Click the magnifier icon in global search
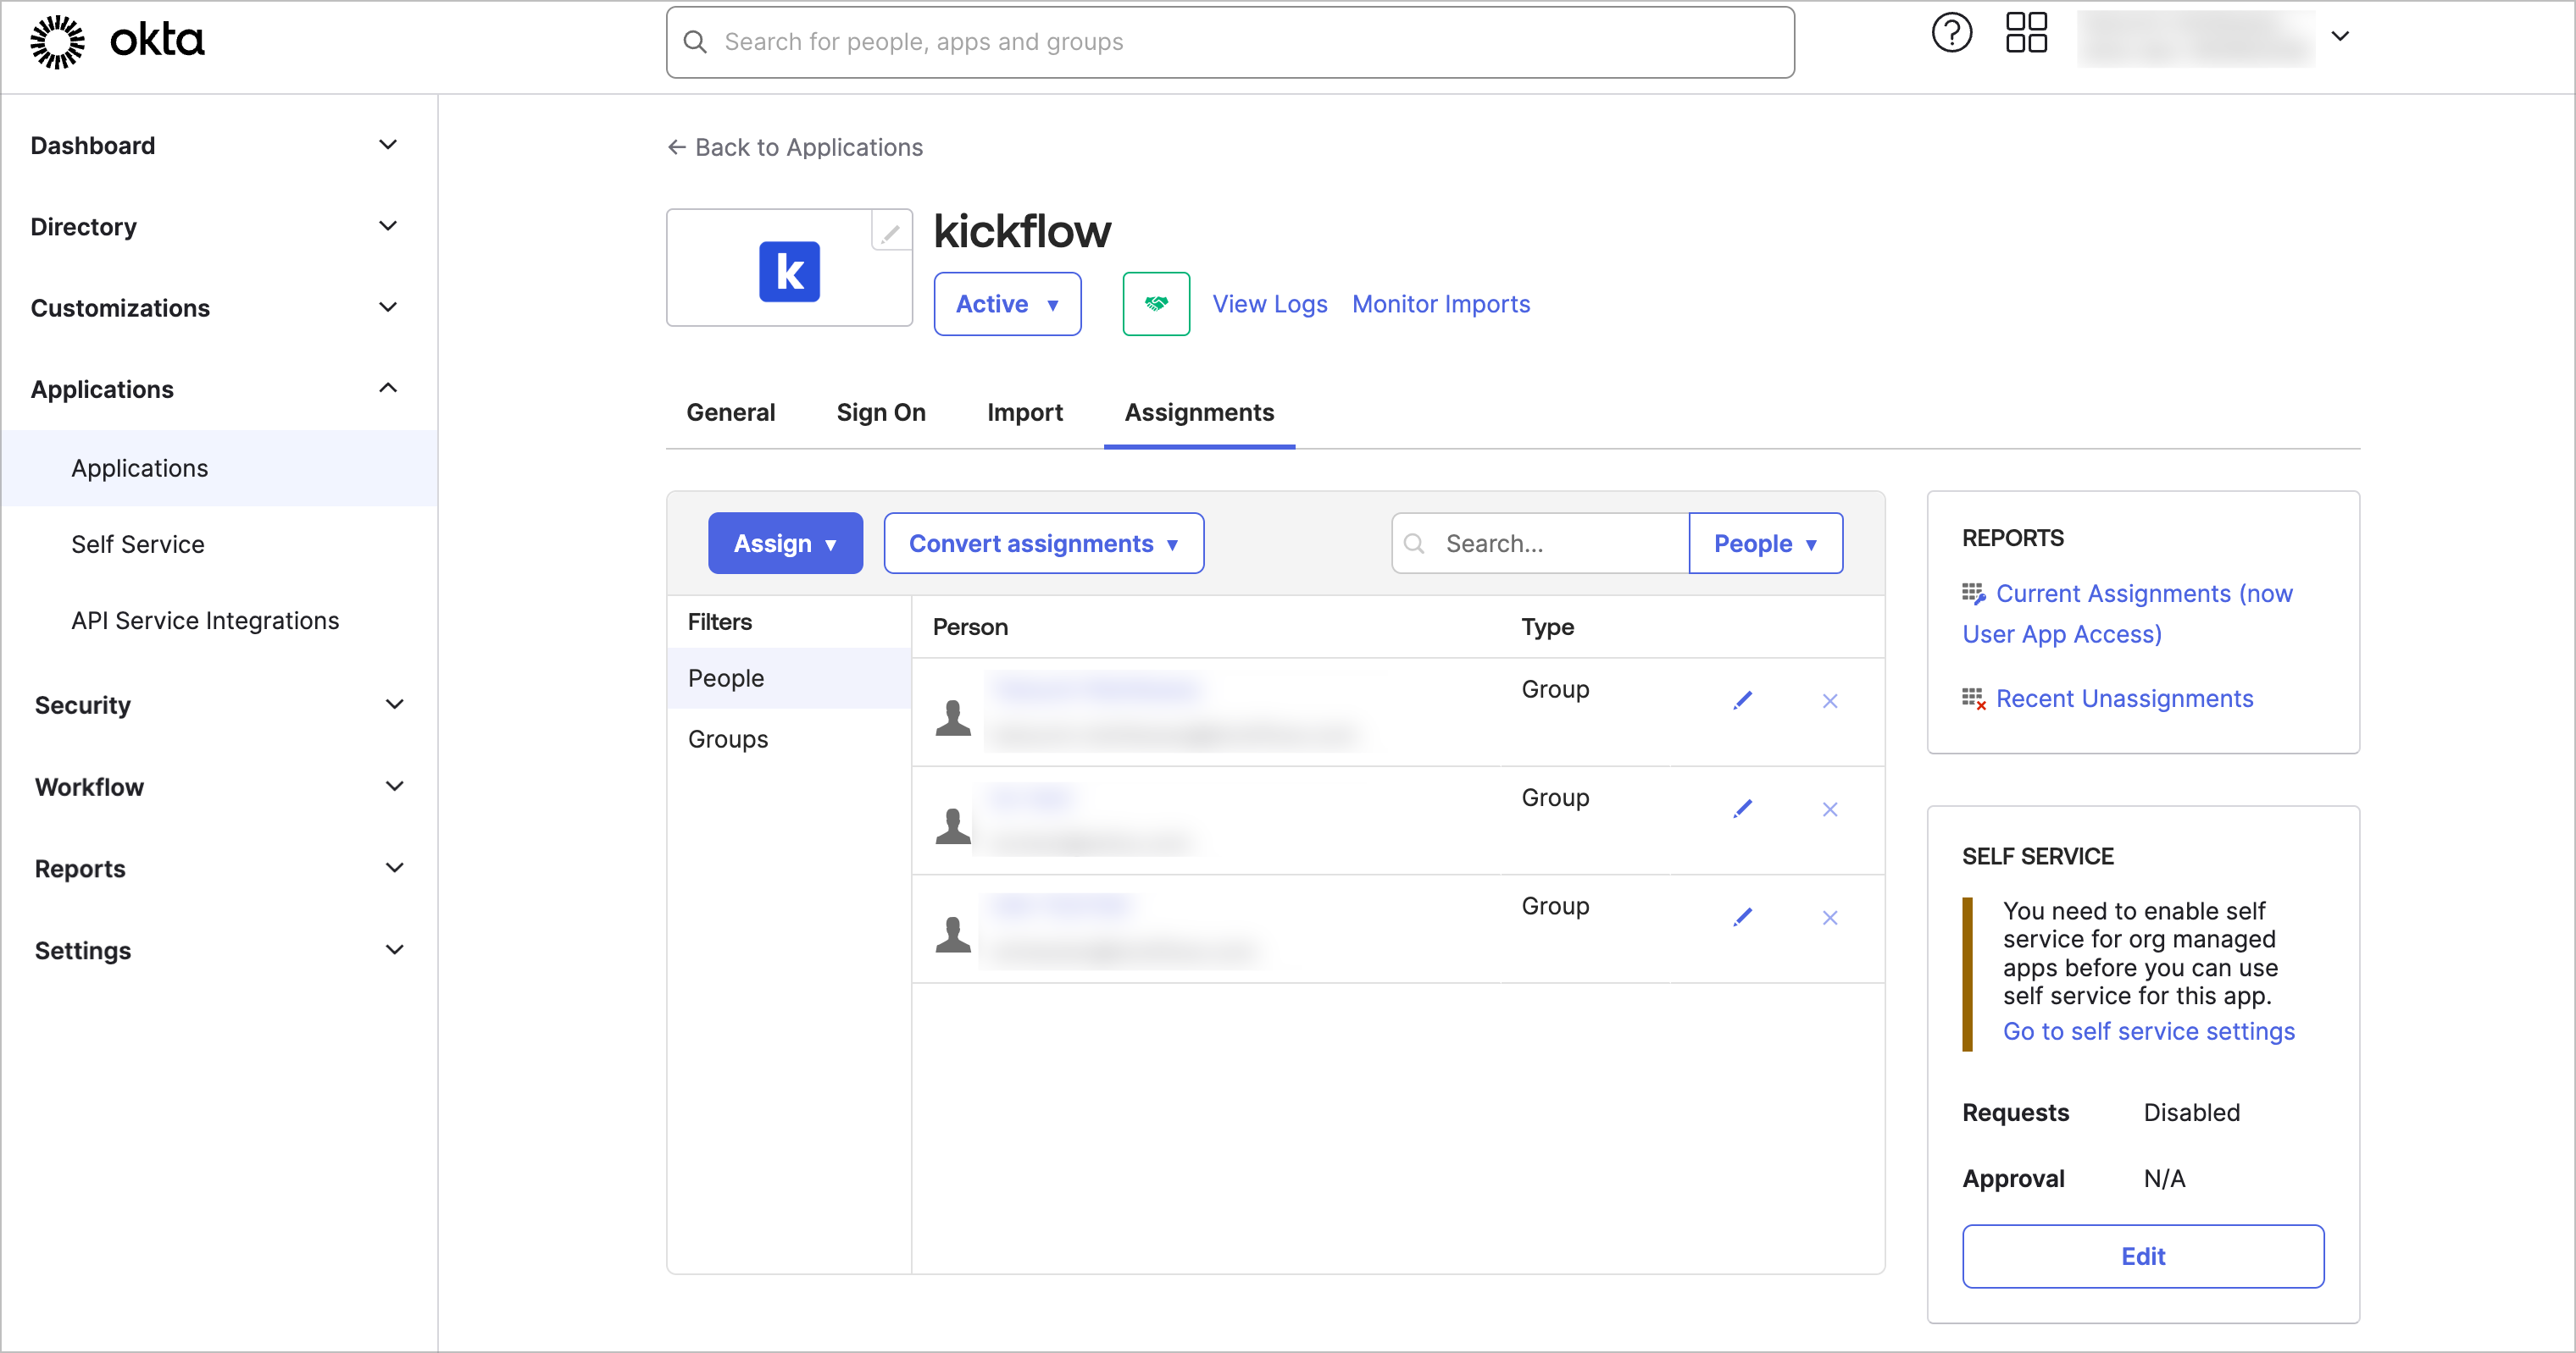This screenshot has width=2576, height=1353. tap(695, 42)
